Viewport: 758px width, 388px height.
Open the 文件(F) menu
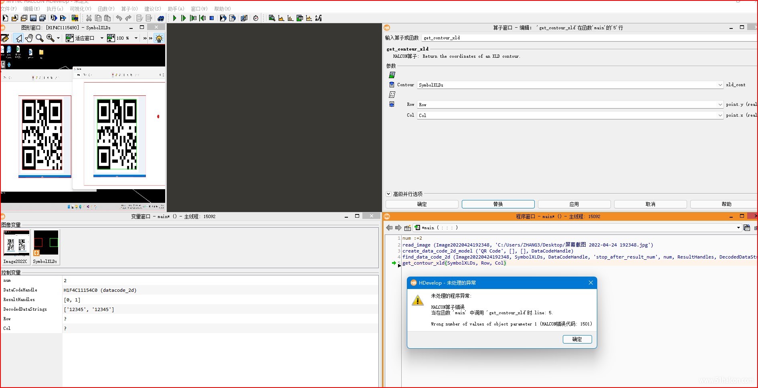click(8, 8)
